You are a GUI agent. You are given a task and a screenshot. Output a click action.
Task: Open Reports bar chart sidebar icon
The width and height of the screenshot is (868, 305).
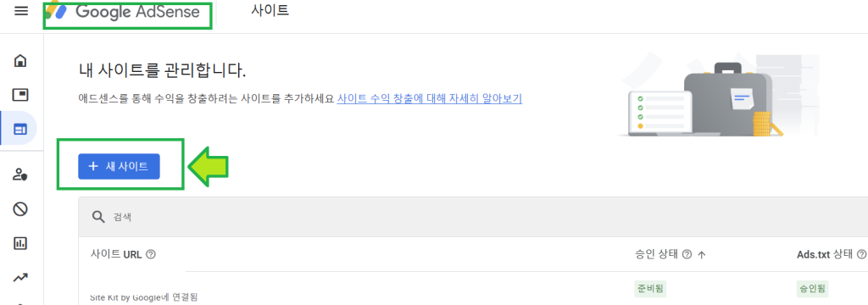pyautogui.click(x=20, y=243)
